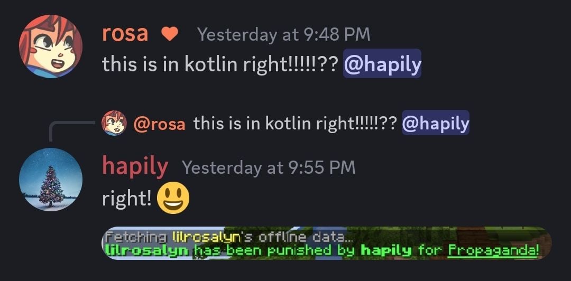Click the @rosa name in reply preview
The width and height of the screenshot is (571, 281).
coord(160,124)
